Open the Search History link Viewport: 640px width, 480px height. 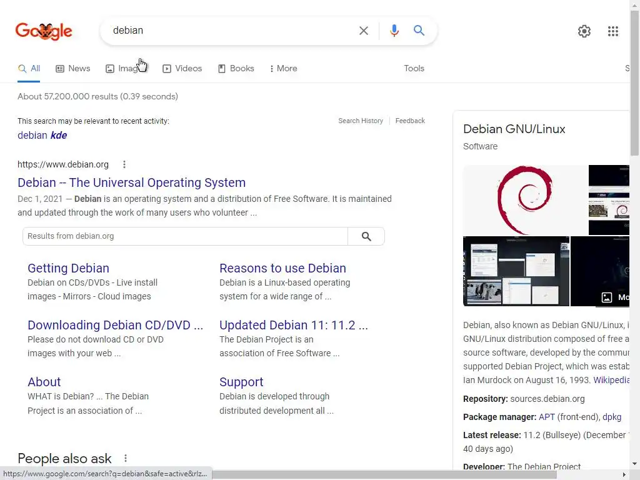point(361,121)
